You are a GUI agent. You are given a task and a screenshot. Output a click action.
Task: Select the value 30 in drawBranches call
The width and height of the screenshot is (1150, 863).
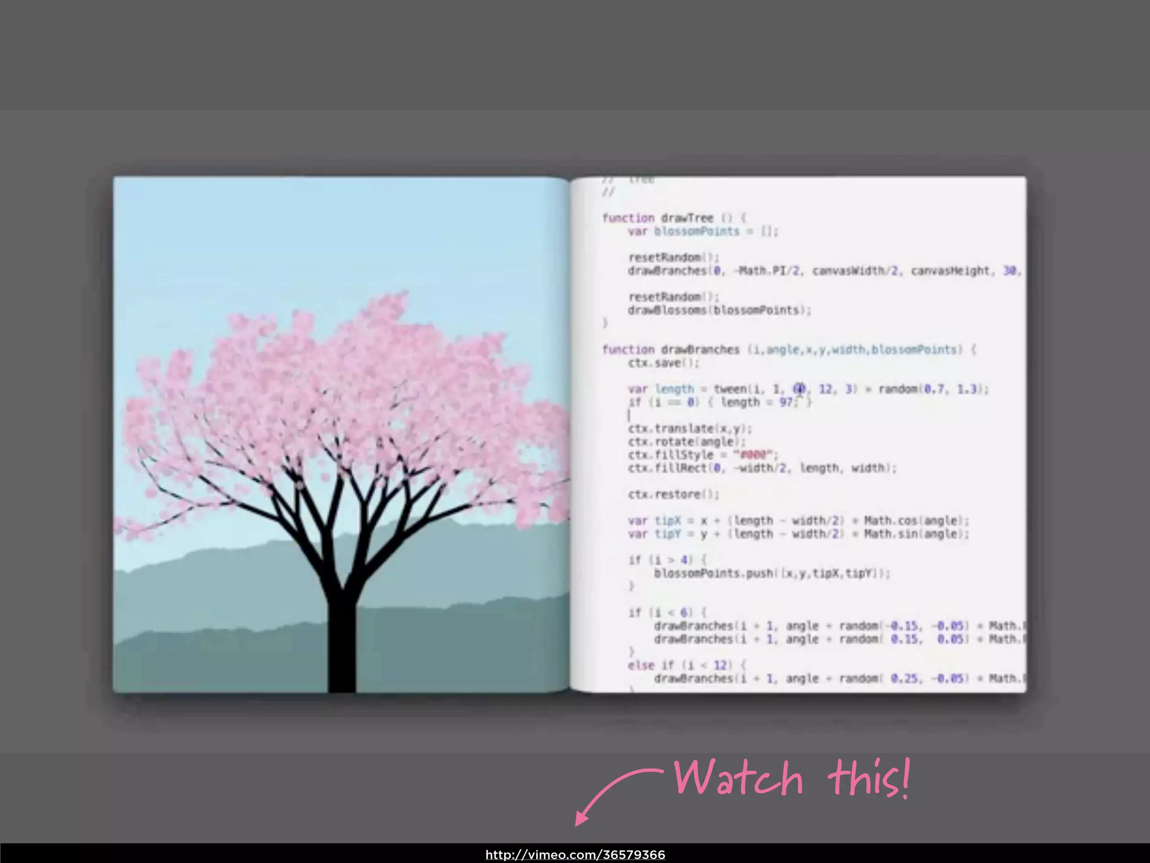click(1010, 271)
